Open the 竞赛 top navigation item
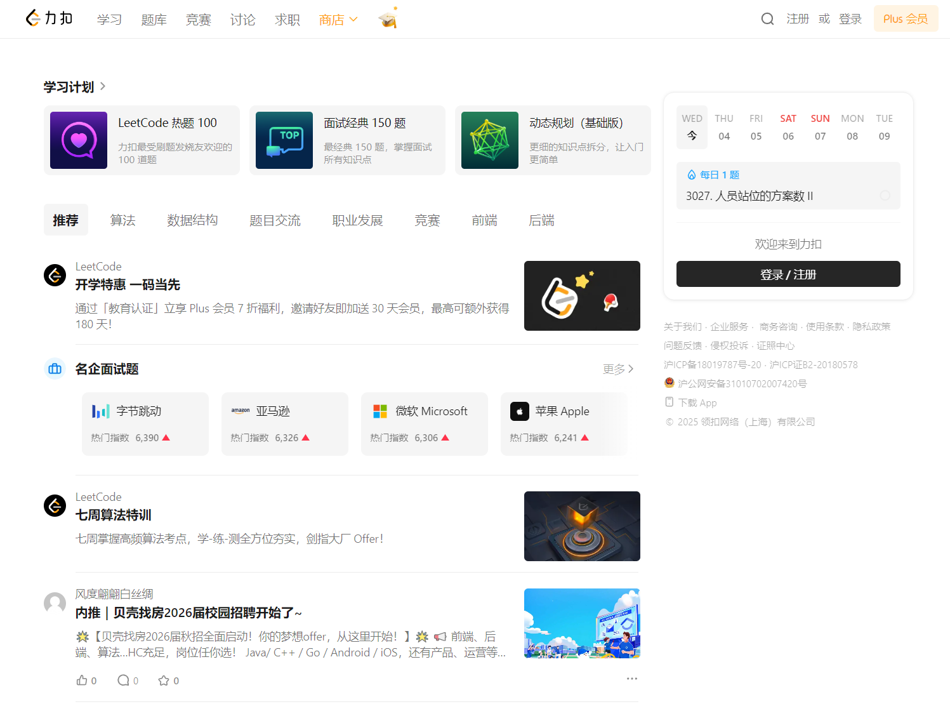Viewport: 950px width, 704px height. pos(198,20)
